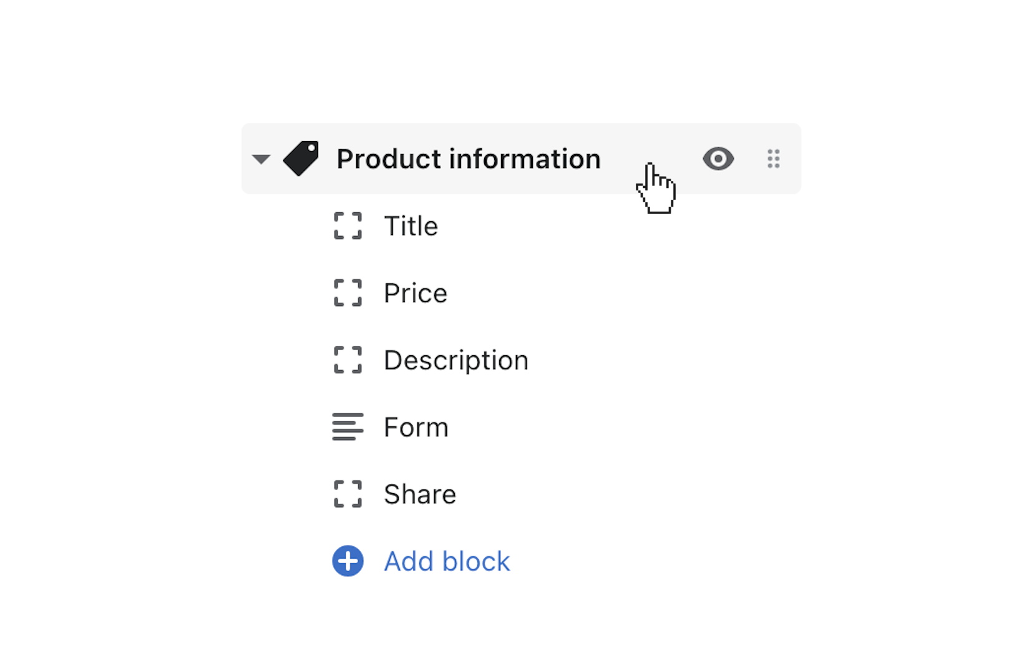The image size is (1027, 668).
Task: Click the tag icon beside Product information
Action: [301, 159]
